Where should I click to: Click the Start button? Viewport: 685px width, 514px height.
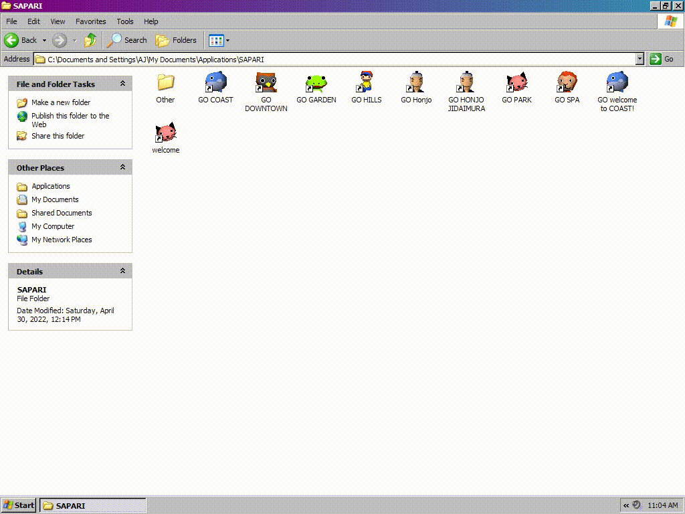pos(18,505)
